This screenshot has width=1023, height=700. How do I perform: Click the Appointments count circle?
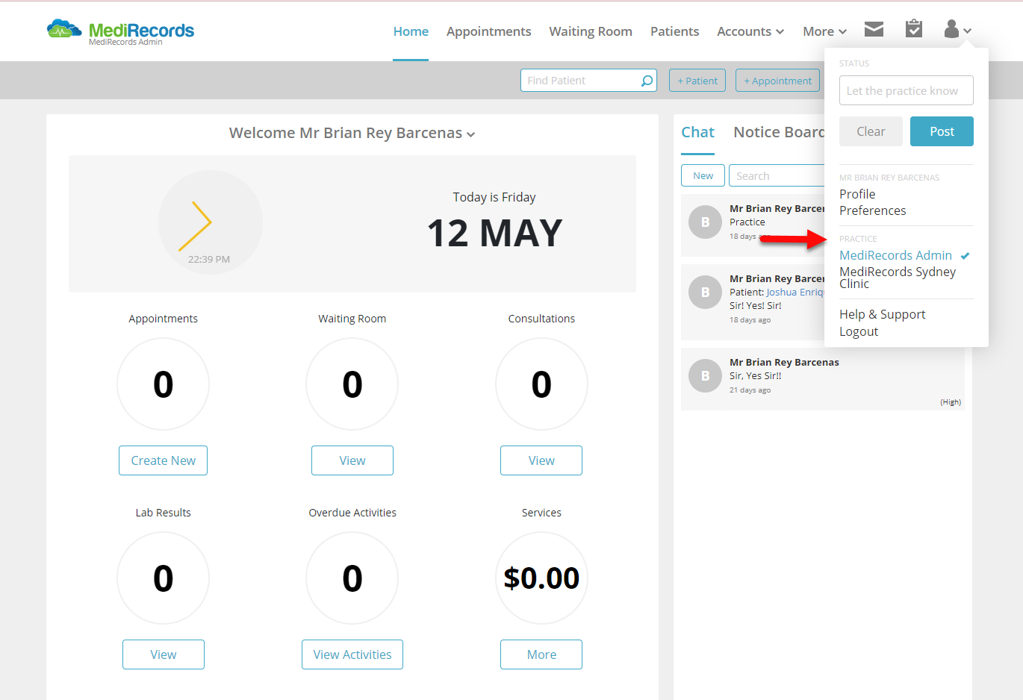163,384
